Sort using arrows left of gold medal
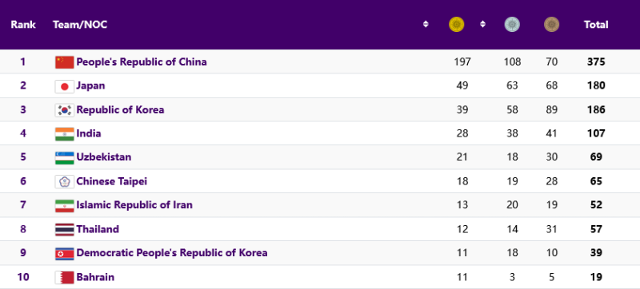 pos(426,25)
